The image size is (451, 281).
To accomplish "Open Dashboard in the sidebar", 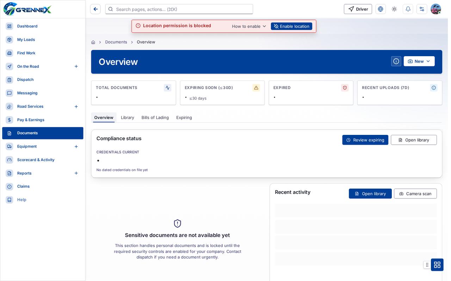I will pyautogui.click(x=43, y=26).
